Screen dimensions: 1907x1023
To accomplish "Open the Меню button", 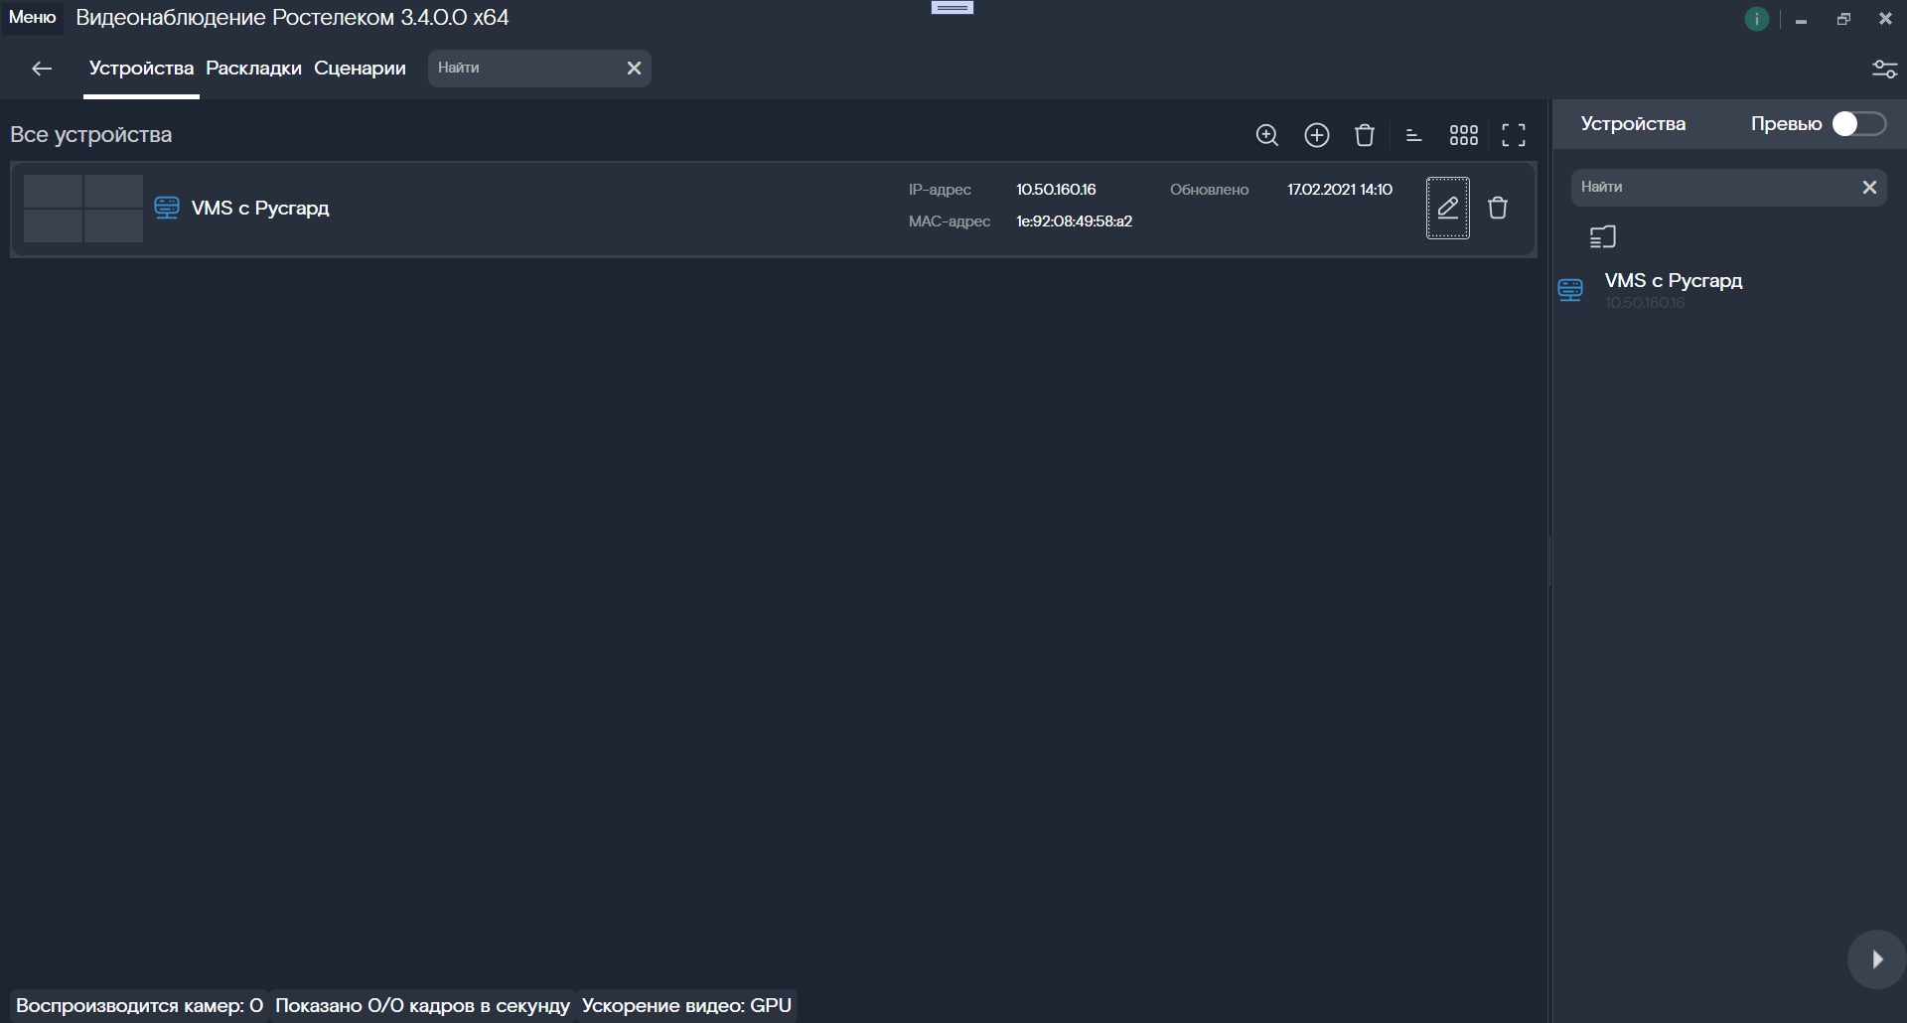I will 33,17.
